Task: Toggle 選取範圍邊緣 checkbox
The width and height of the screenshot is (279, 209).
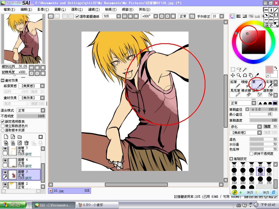Action: coord(77,17)
